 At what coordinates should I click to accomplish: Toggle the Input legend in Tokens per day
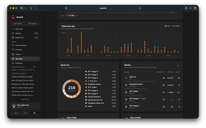(168, 26)
